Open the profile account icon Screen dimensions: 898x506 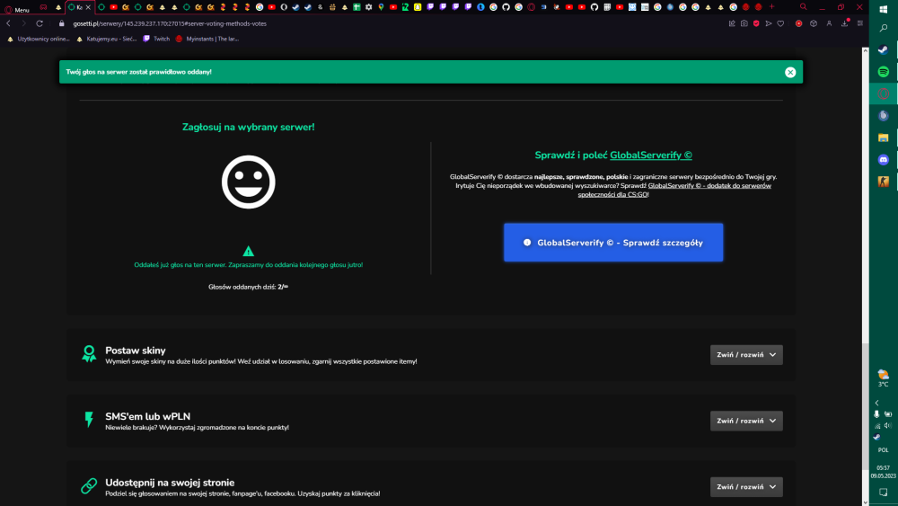pos(829,23)
